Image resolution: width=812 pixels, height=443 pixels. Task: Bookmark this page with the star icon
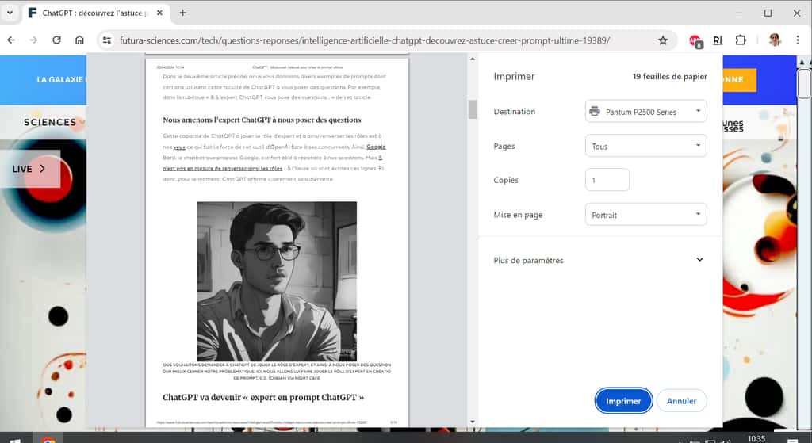663,40
